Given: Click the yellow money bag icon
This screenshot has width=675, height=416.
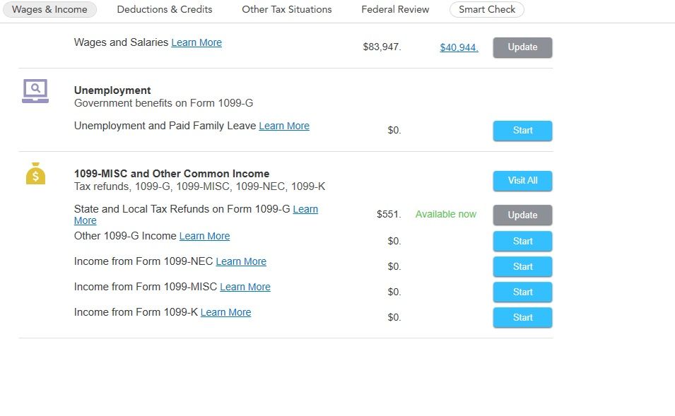Looking at the screenshot, I should [x=35, y=174].
